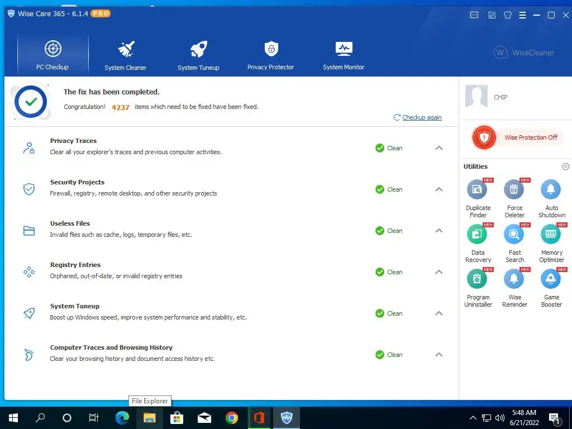Open the skin shirt icon in title bar
The width and height of the screenshot is (572, 429).
pyautogui.click(x=507, y=15)
